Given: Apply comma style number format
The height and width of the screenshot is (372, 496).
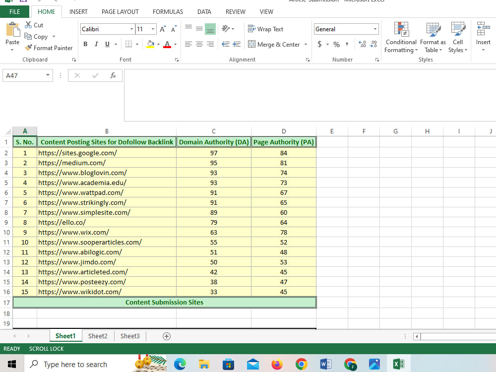Looking at the screenshot, I should pos(347,44).
